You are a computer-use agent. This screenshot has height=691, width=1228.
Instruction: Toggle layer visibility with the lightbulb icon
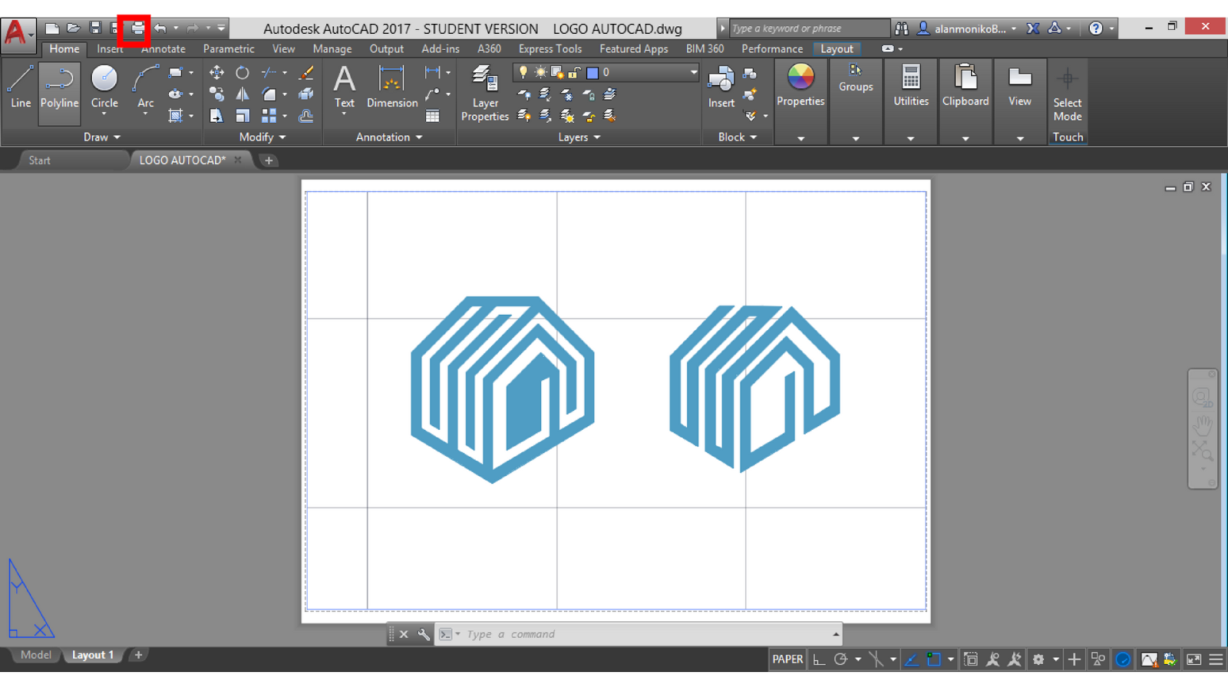(x=523, y=72)
